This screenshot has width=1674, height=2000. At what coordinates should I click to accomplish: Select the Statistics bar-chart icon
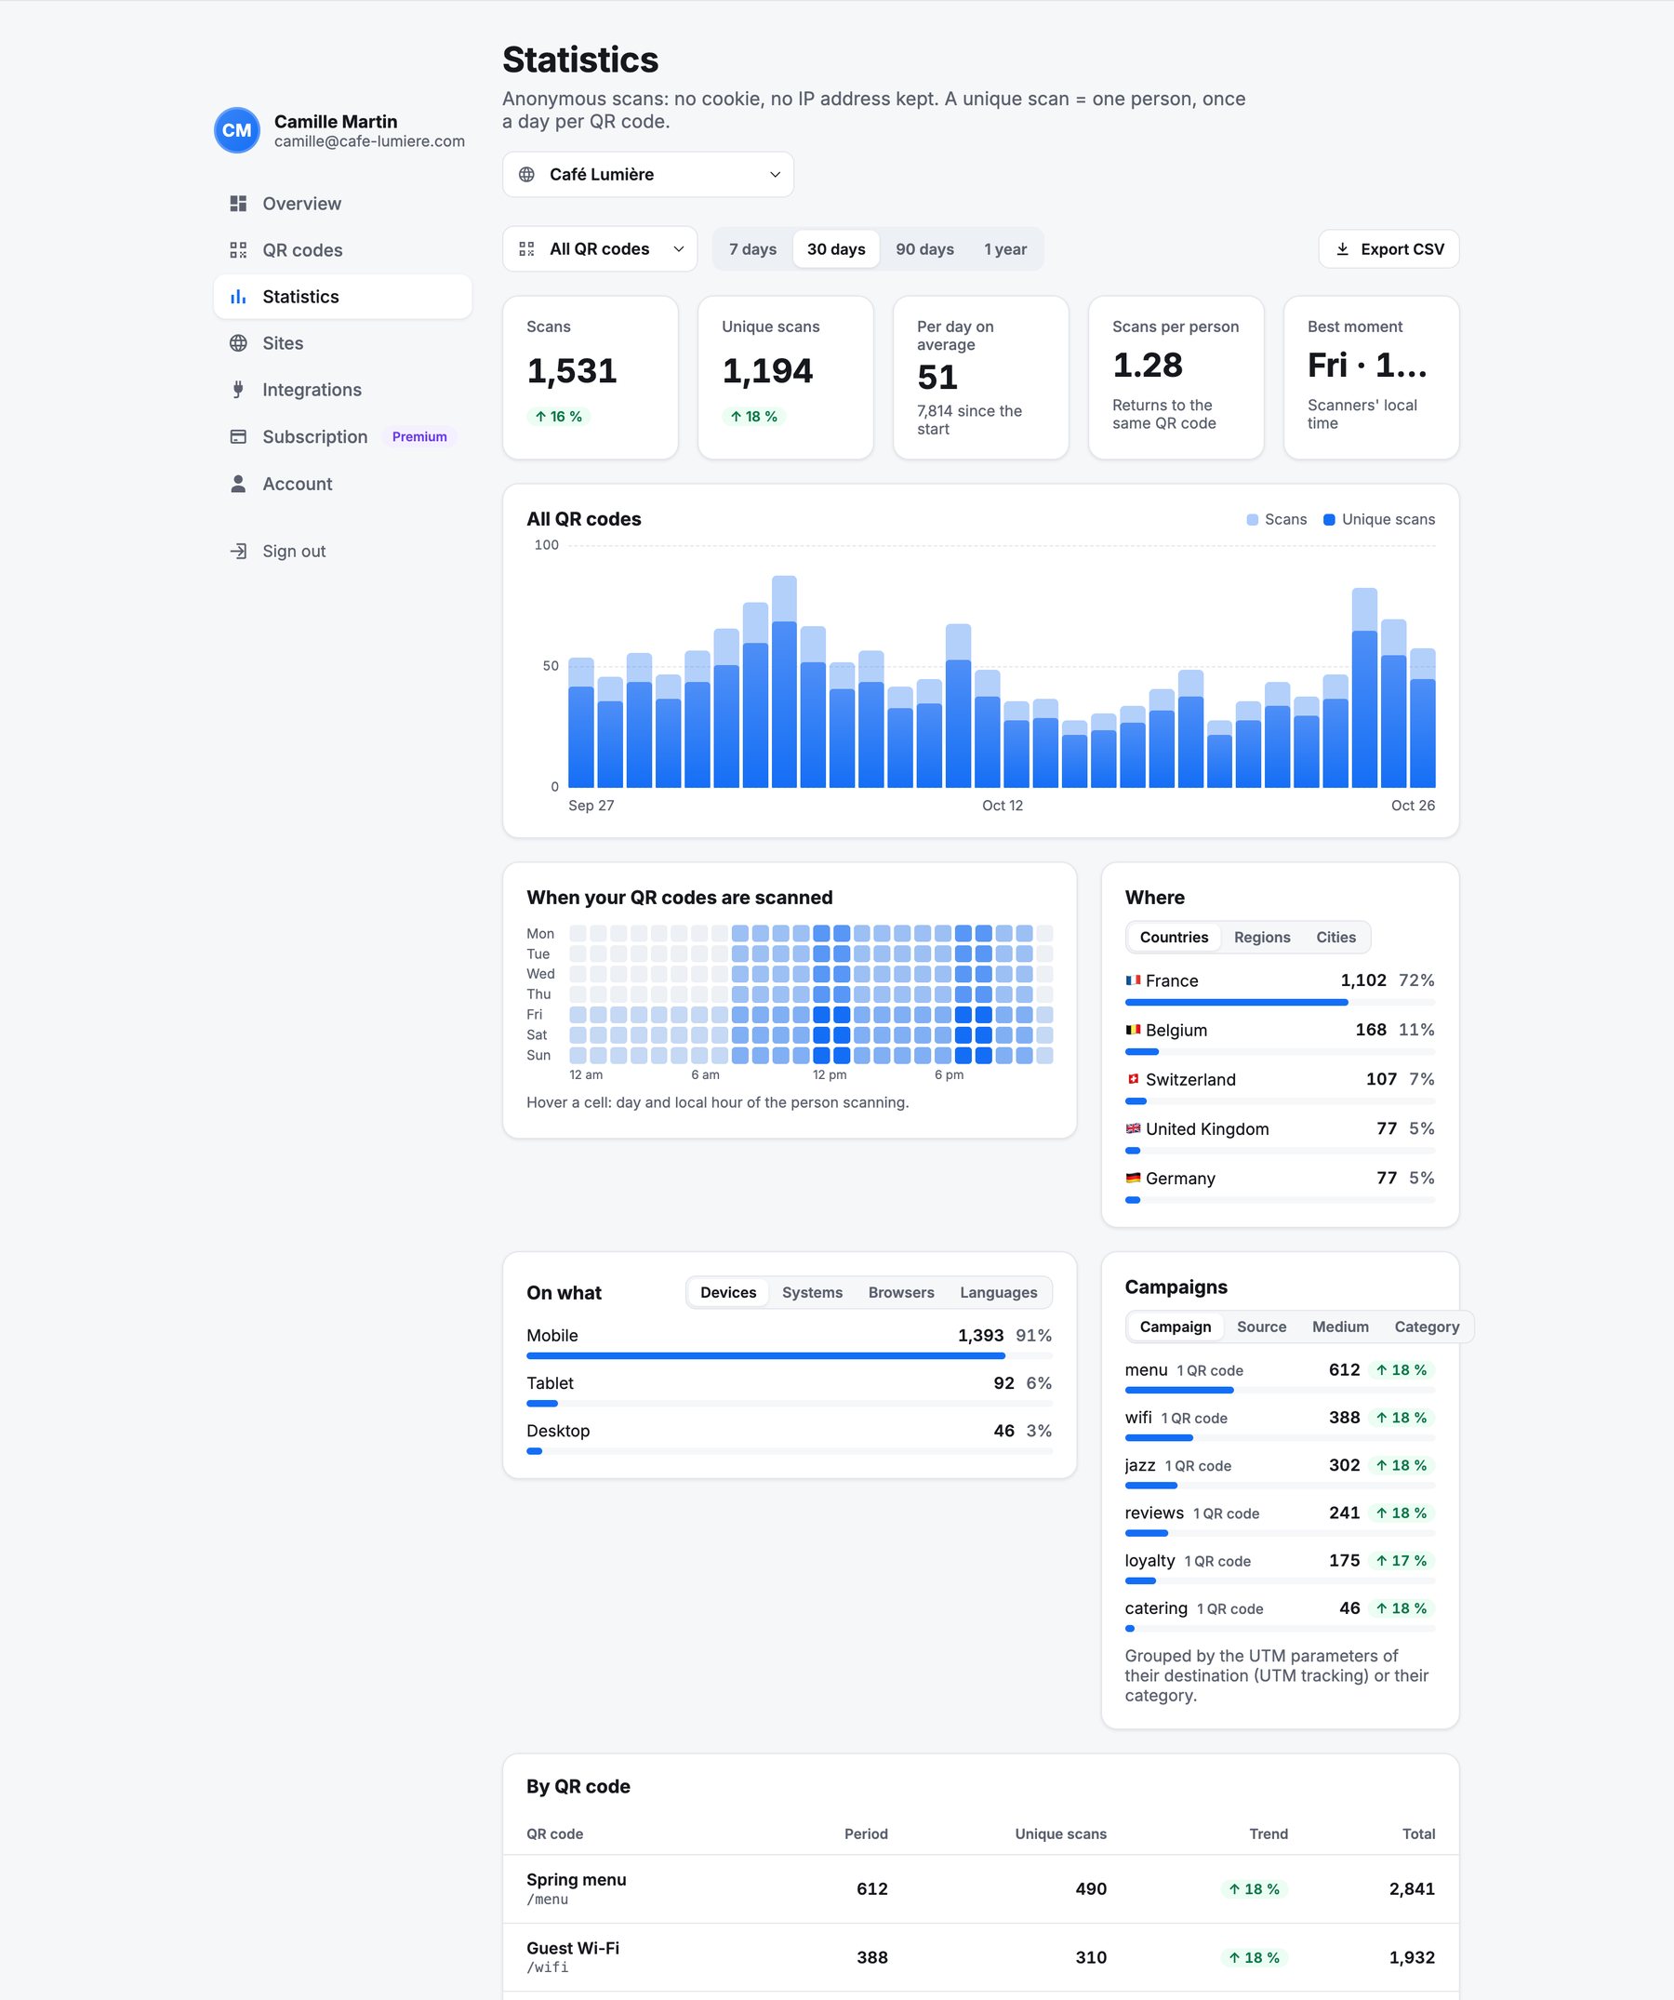pyautogui.click(x=238, y=297)
